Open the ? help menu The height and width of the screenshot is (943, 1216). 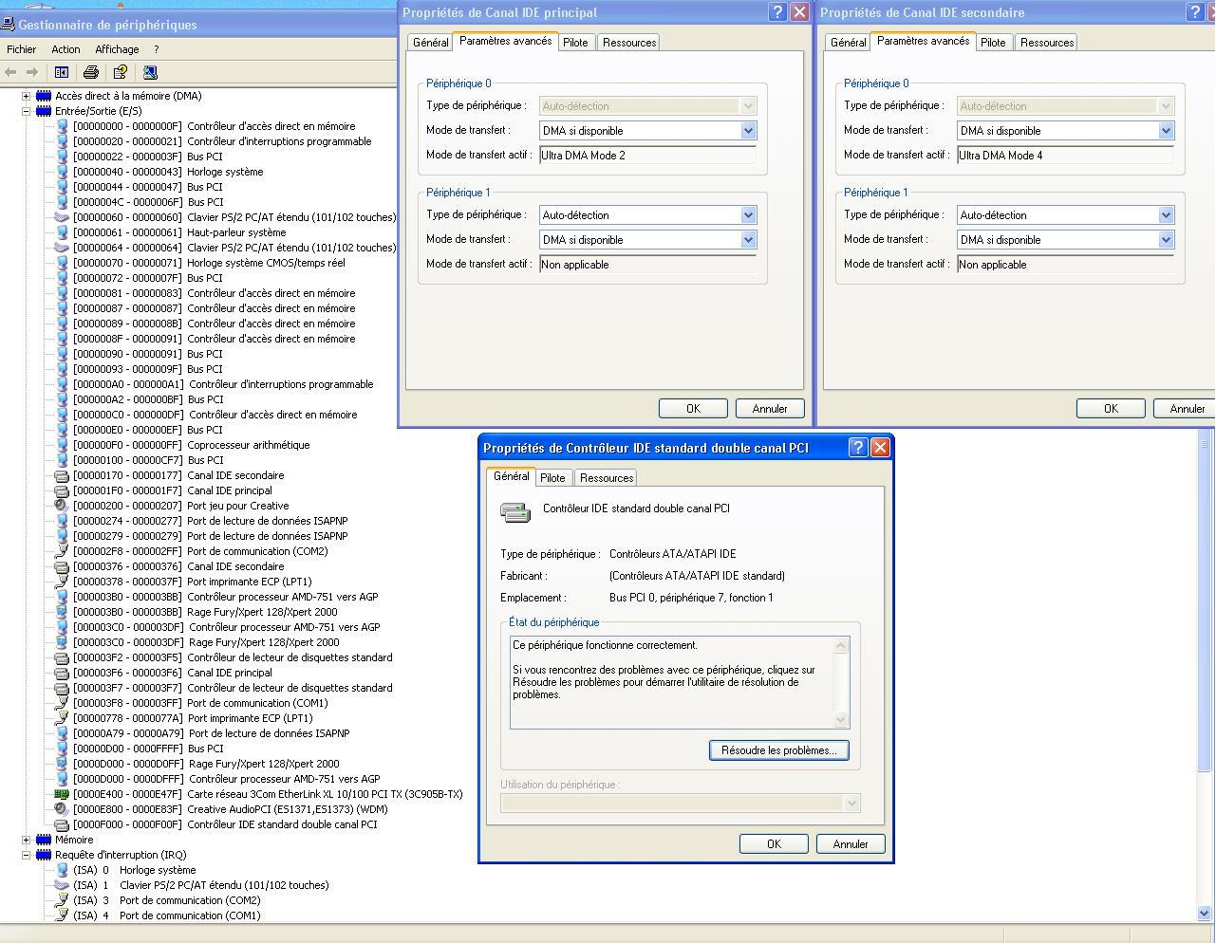(x=156, y=49)
